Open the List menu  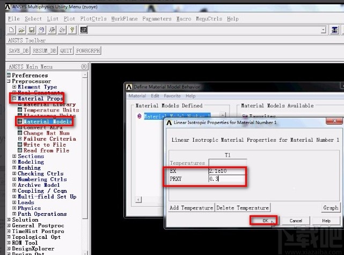(53, 19)
